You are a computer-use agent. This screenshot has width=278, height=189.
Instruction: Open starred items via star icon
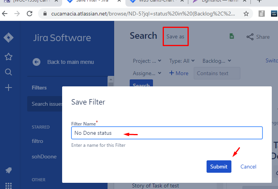tap(9, 57)
